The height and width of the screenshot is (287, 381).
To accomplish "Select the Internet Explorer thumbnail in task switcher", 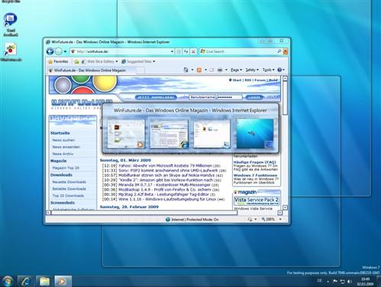I will (170, 134).
